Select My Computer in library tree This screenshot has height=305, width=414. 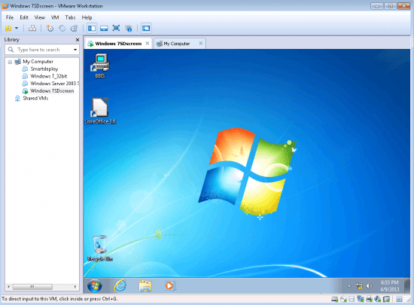pos(38,62)
